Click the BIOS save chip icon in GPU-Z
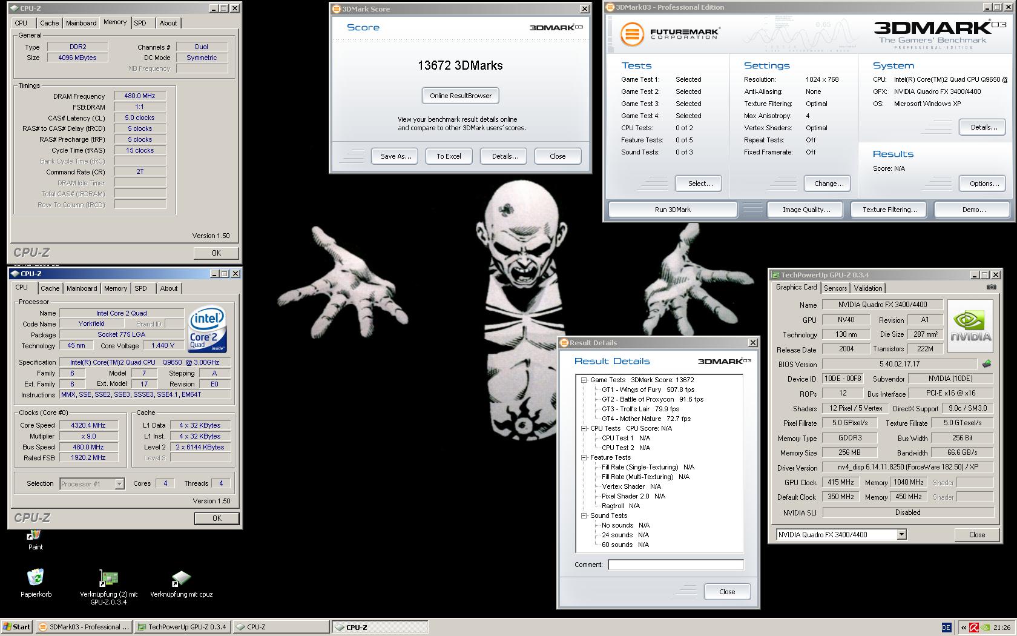 987,364
